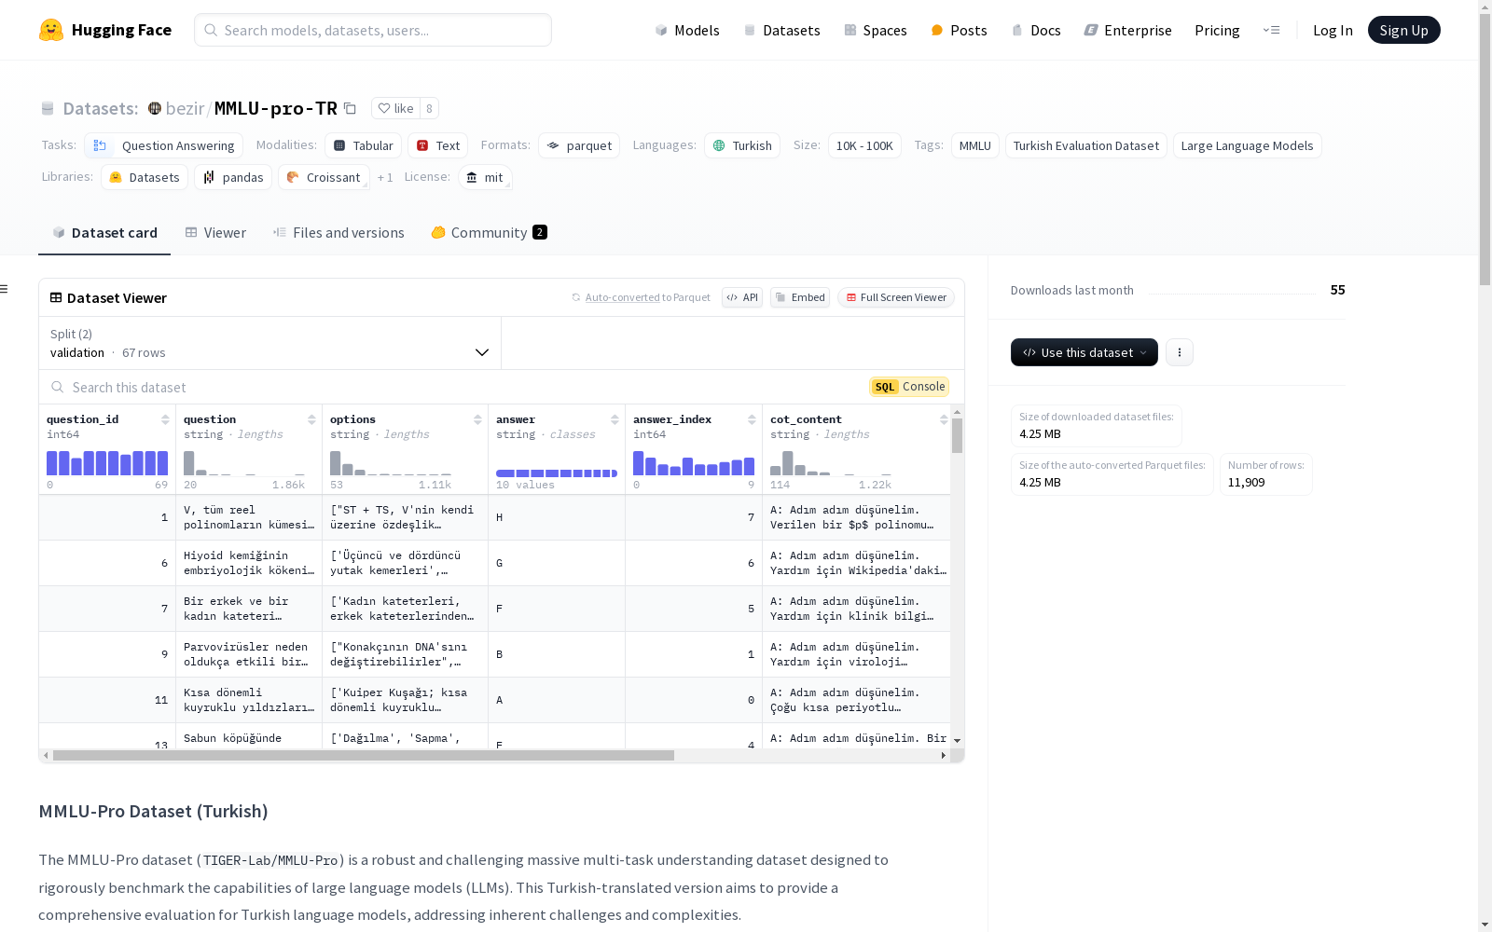Click the Hugging Face logo icon

click(51, 30)
